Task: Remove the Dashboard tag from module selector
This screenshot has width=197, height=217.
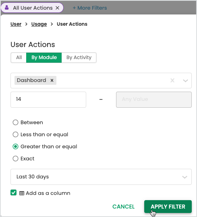Action: point(52,80)
